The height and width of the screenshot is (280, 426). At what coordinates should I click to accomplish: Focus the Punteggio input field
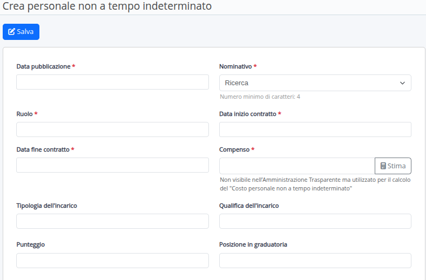click(112, 261)
